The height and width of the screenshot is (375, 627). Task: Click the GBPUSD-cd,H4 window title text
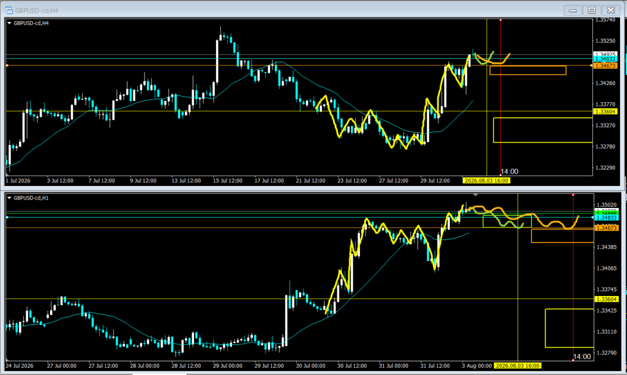coord(36,10)
